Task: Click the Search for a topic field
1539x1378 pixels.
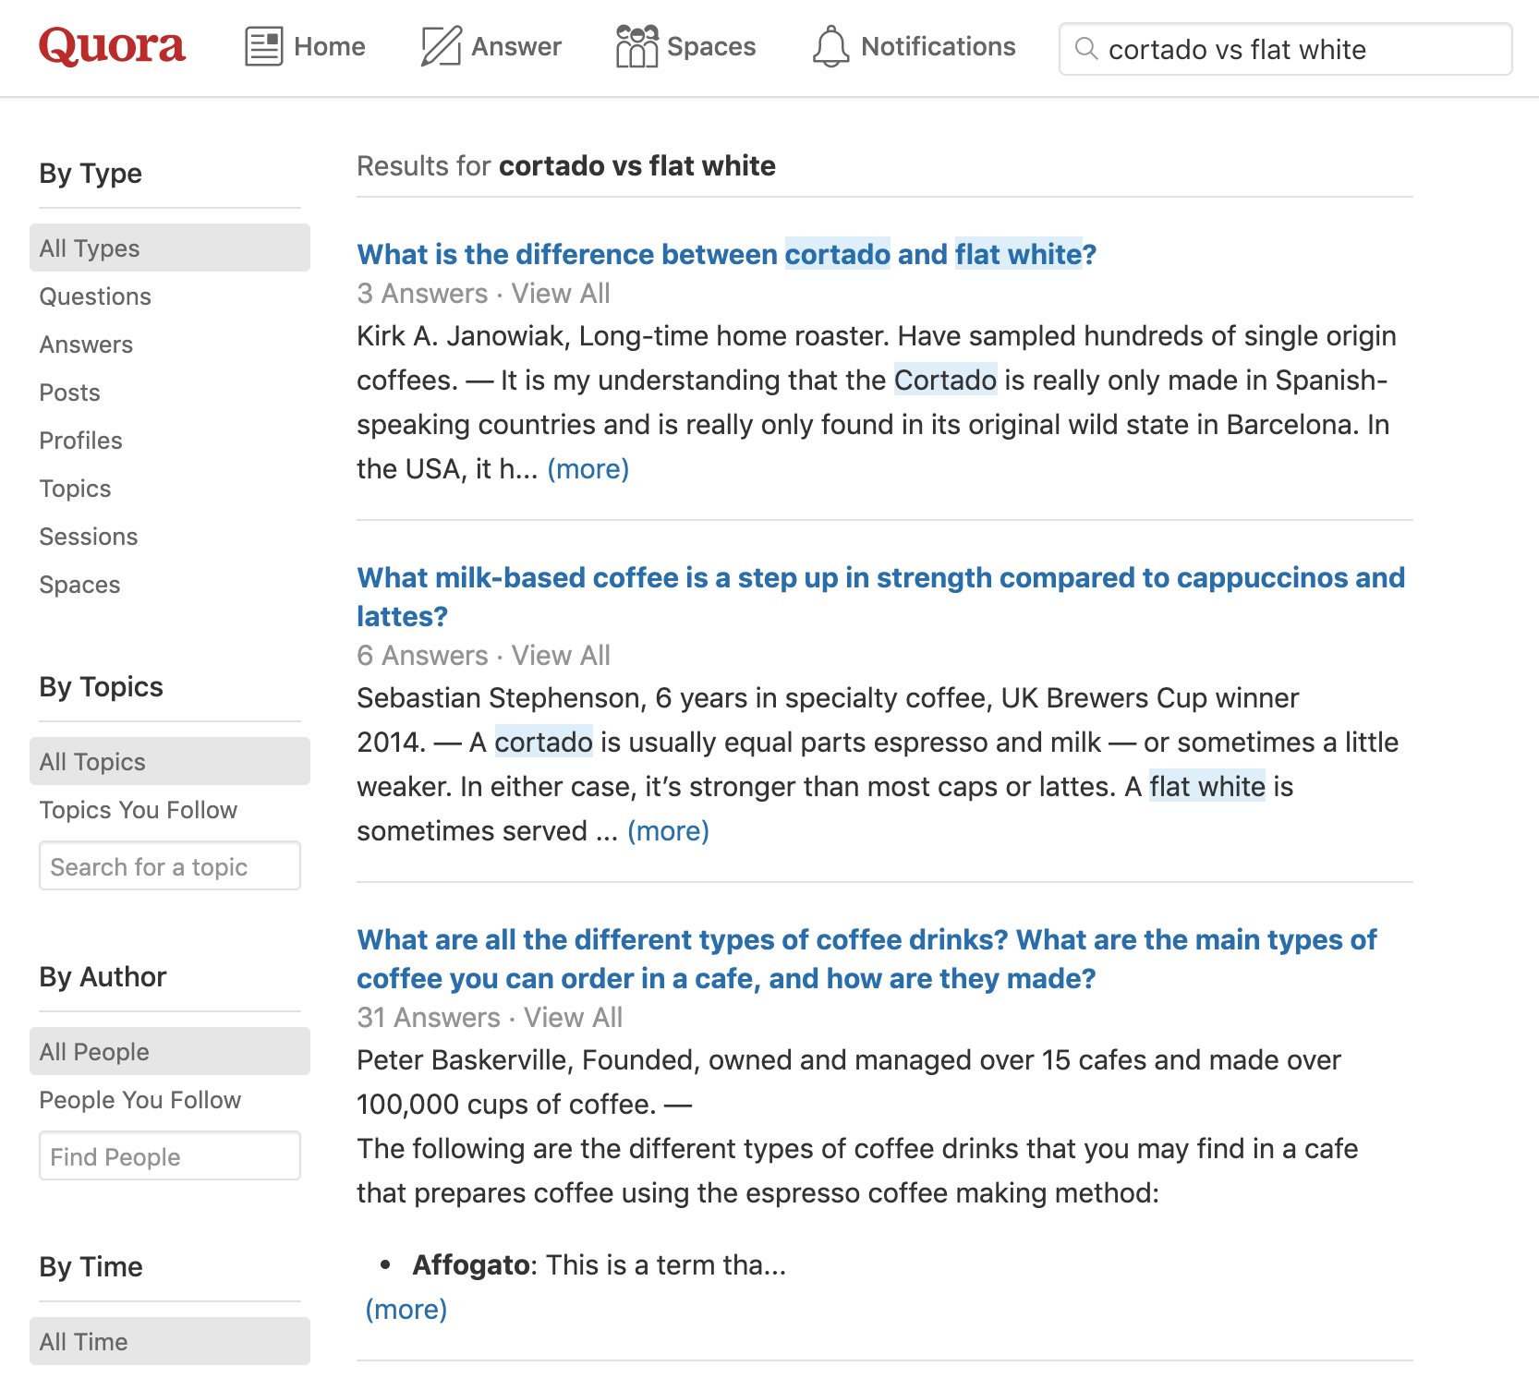Action: point(170,865)
